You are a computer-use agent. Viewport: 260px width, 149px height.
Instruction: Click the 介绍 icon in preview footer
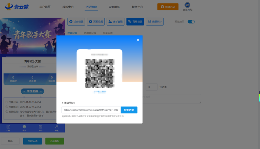8,128
